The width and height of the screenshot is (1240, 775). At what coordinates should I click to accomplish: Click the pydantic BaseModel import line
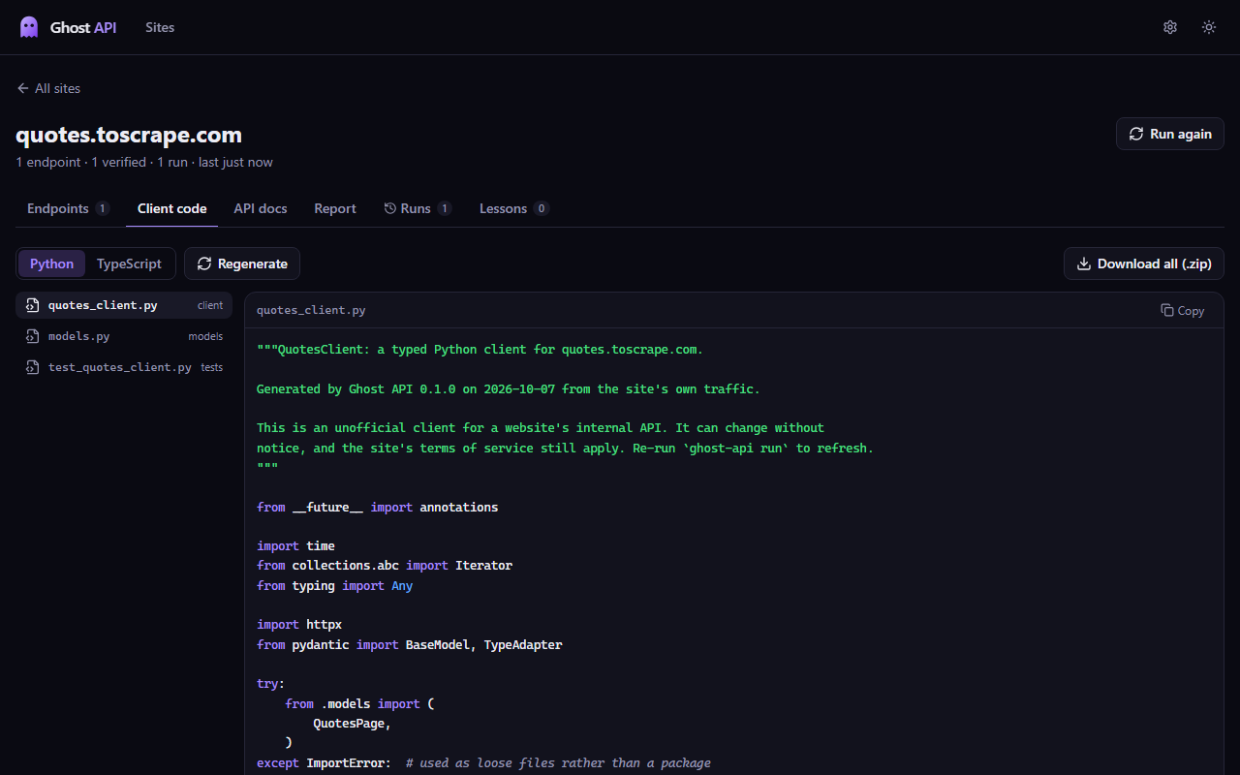pyautogui.click(x=410, y=644)
